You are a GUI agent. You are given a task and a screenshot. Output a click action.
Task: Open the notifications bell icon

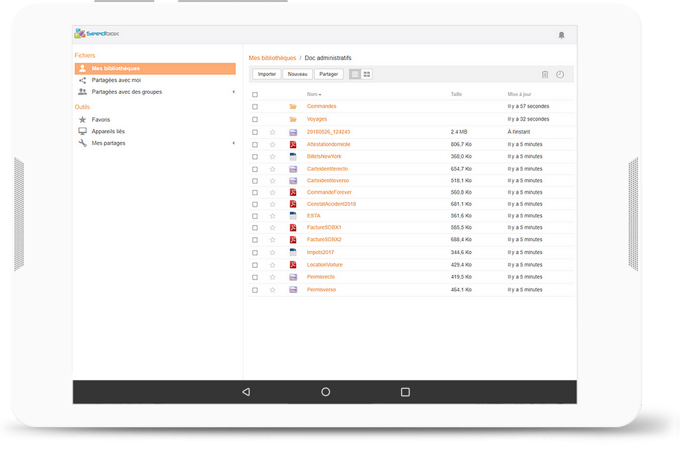tap(561, 35)
